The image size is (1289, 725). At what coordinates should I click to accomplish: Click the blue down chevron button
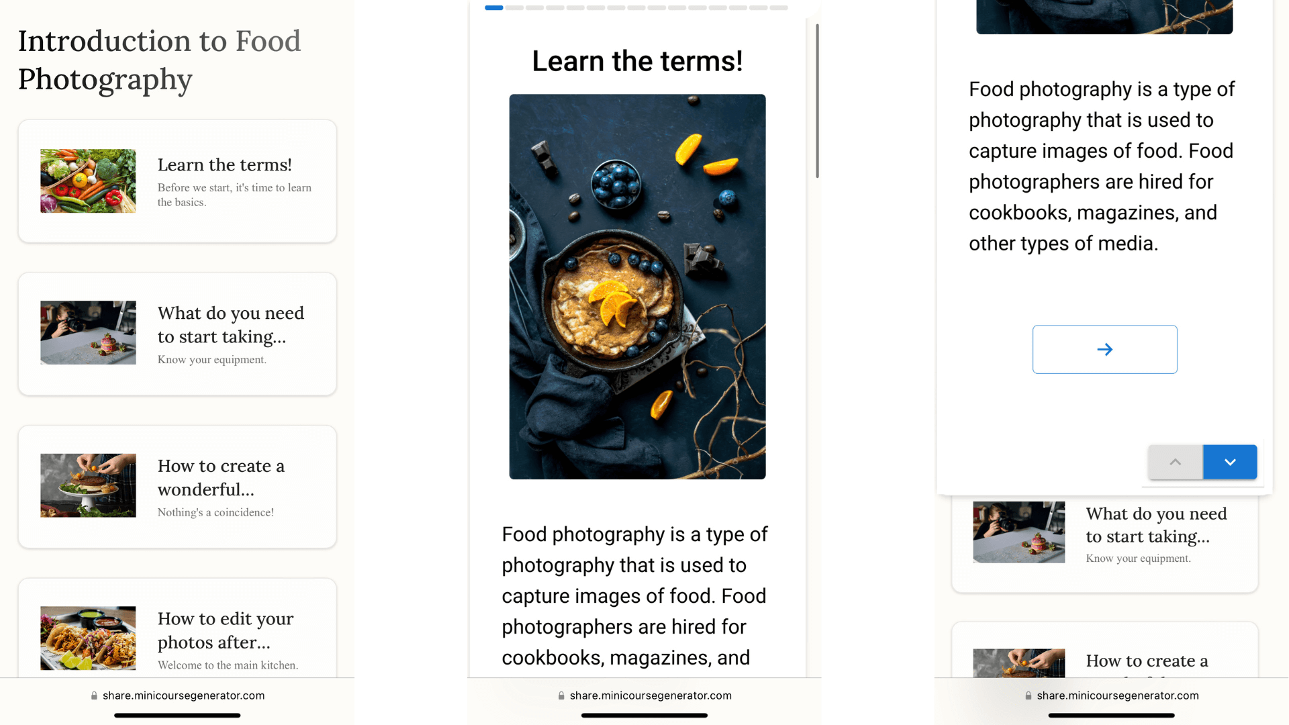(x=1229, y=462)
